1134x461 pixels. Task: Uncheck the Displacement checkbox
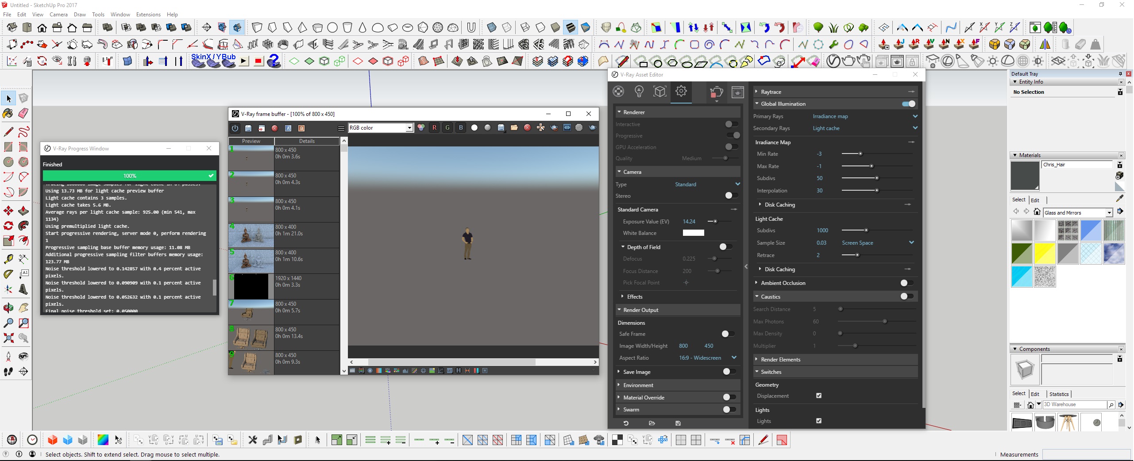pyautogui.click(x=819, y=396)
